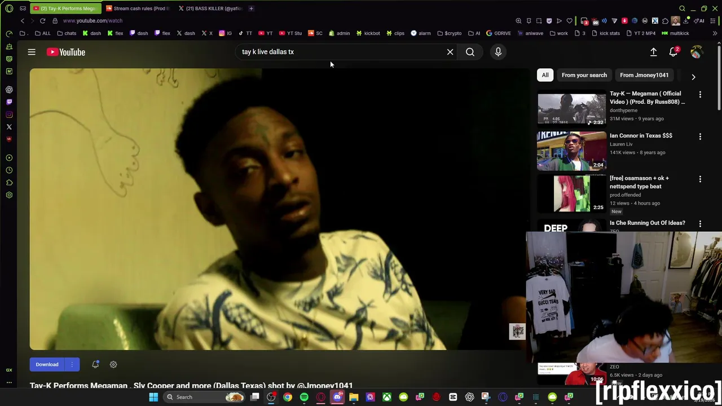The height and width of the screenshot is (406, 722).
Task: Open Is Che Running Out Of Ideas video
Action: [647, 223]
